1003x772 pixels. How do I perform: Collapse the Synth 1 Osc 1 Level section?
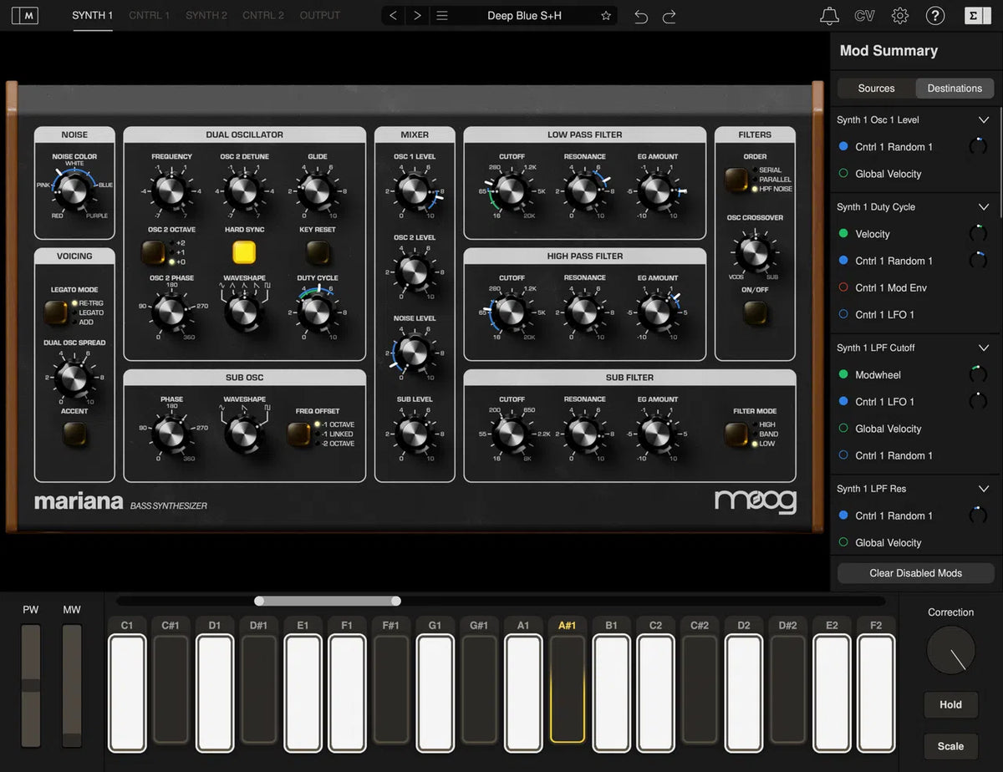[x=983, y=119]
